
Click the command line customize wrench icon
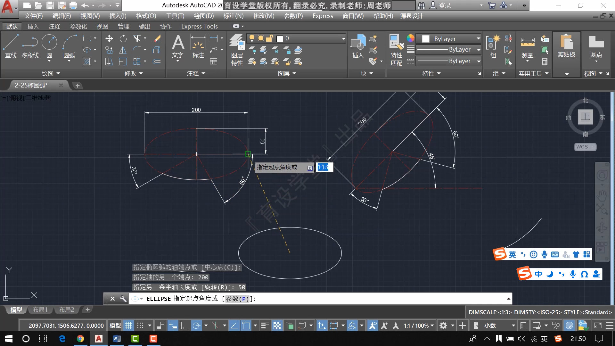[x=123, y=299]
